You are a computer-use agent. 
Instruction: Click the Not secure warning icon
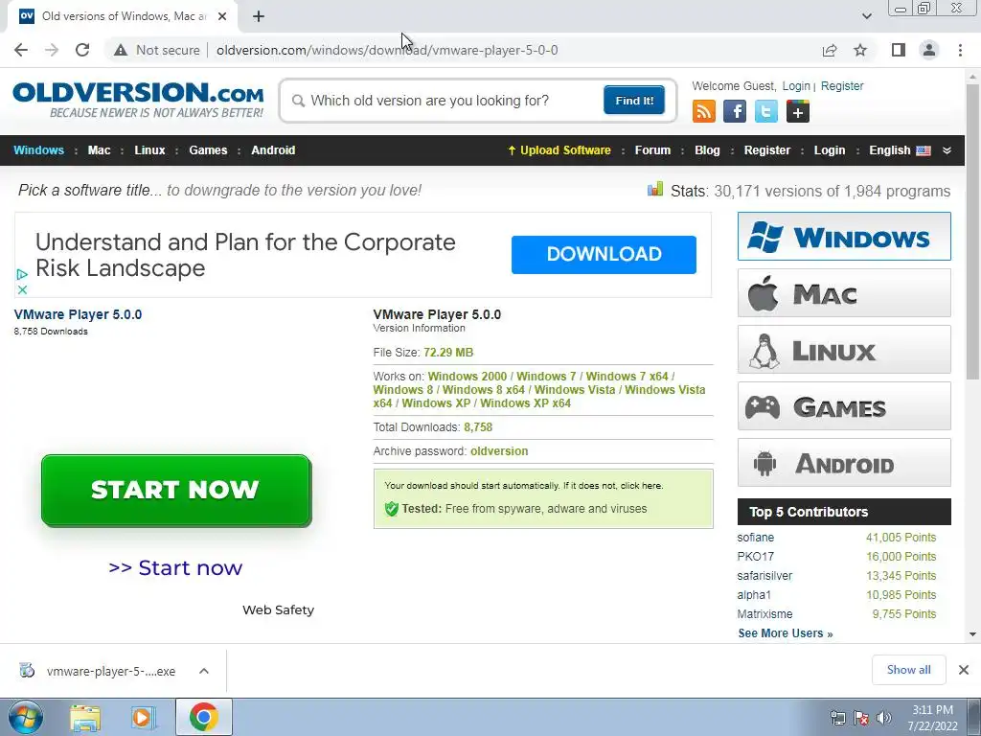(121, 50)
